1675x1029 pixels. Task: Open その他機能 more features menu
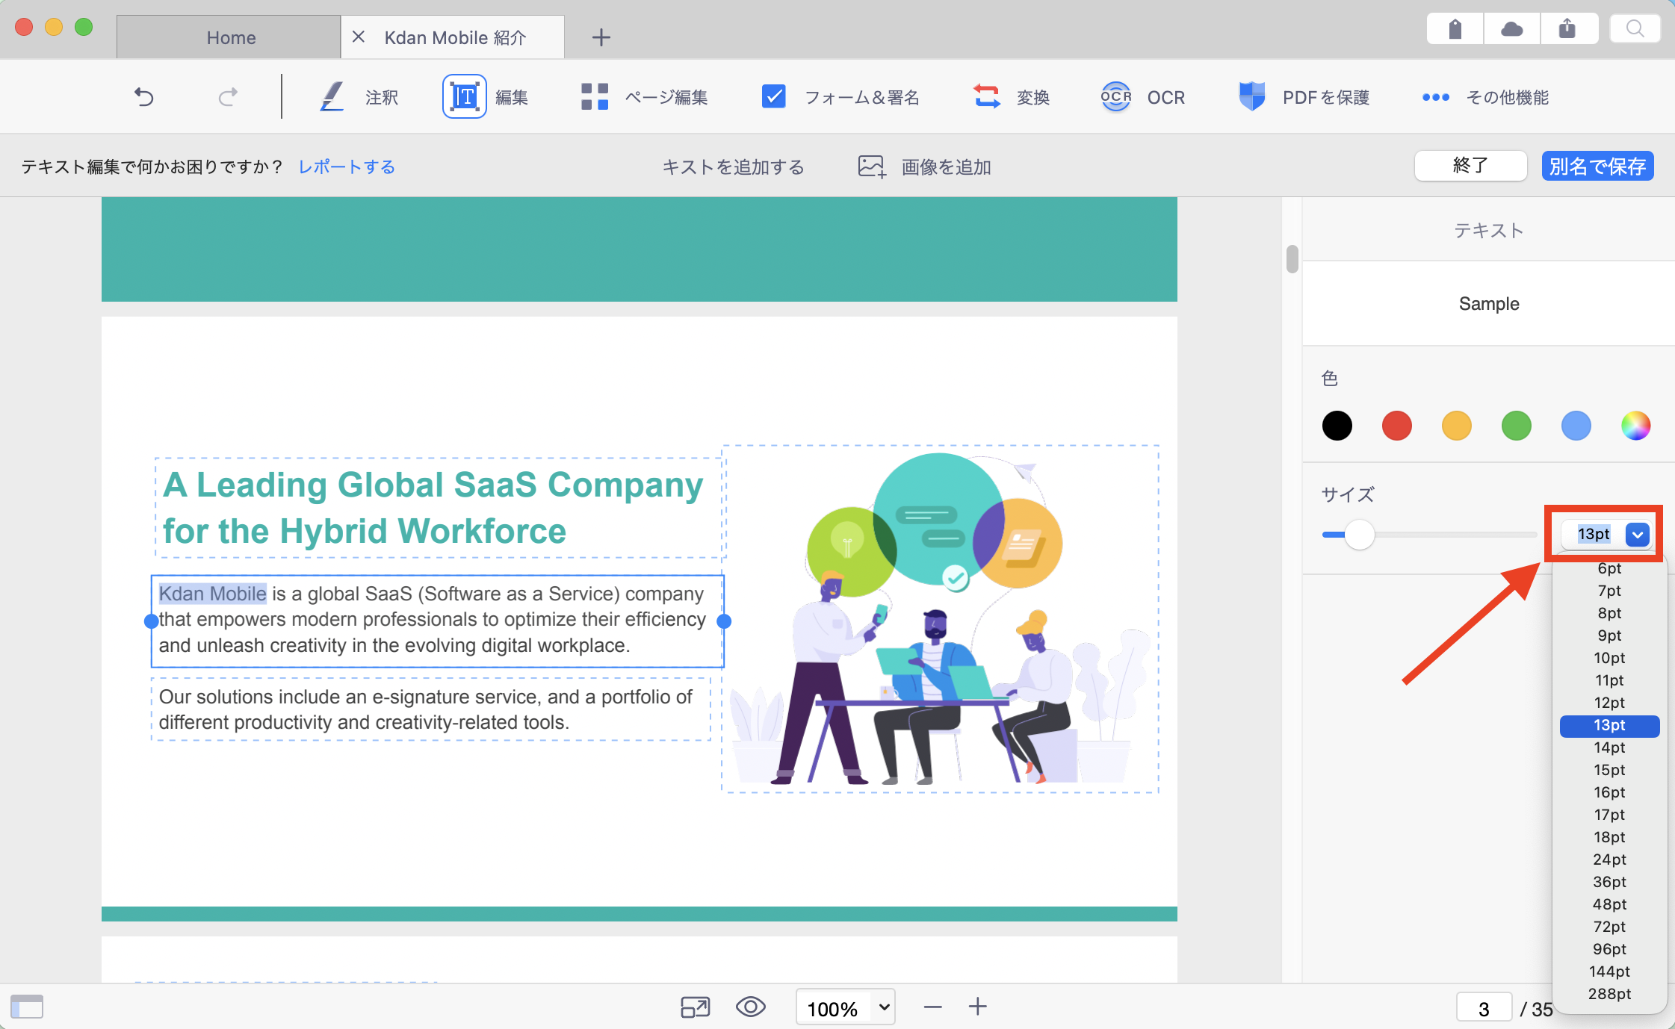(1485, 97)
